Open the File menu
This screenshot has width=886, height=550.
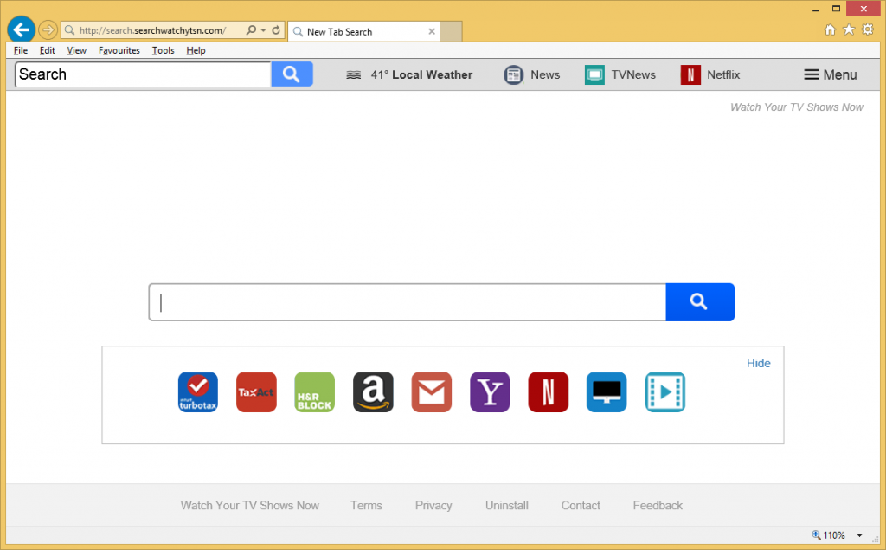click(21, 50)
